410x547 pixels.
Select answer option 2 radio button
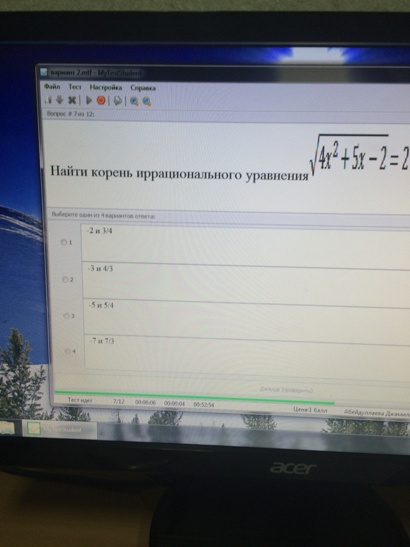click(x=65, y=279)
